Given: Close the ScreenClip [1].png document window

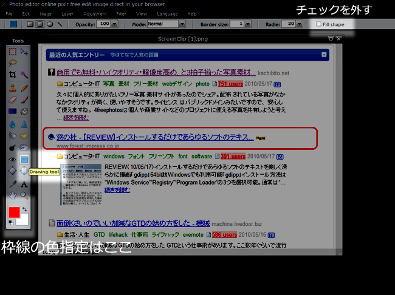Looking at the screenshot, I should 338,38.
